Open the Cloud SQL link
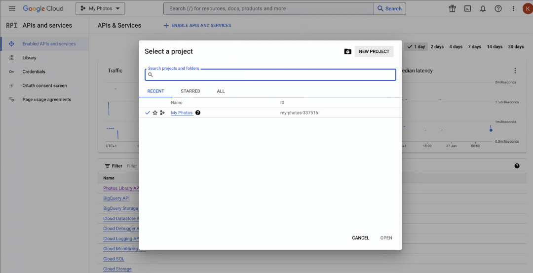This screenshot has width=533, height=273. [x=114, y=259]
